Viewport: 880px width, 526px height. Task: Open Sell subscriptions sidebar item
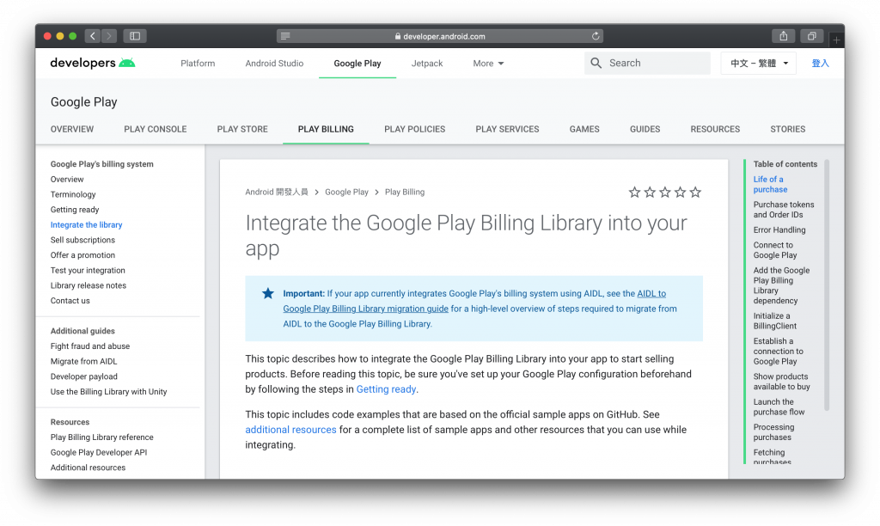click(82, 240)
